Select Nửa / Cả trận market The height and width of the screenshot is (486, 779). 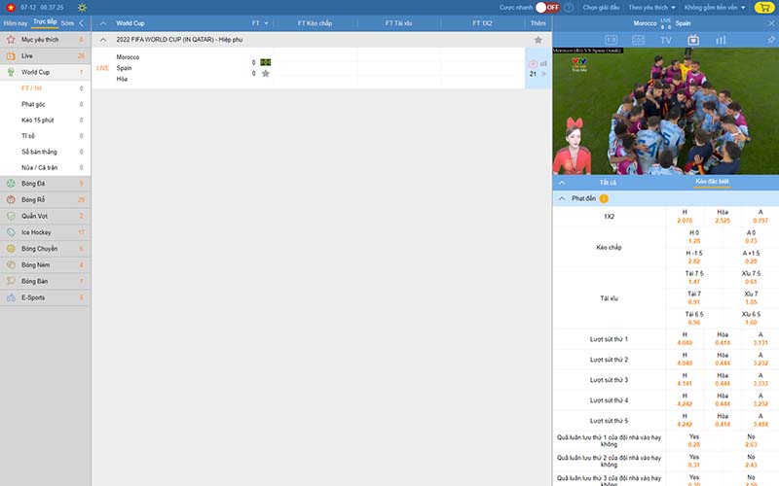[x=39, y=167]
